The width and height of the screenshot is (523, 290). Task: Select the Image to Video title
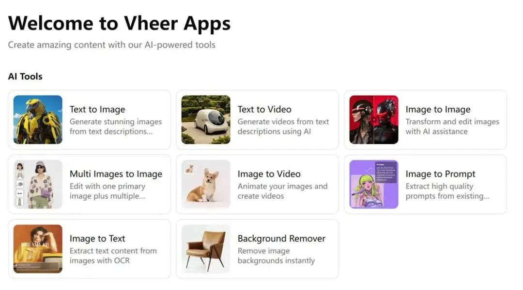point(269,174)
